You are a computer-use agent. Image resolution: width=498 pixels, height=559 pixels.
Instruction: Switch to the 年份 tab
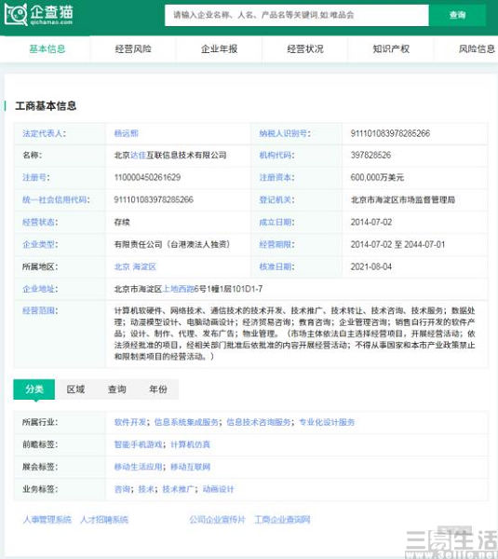158,389
